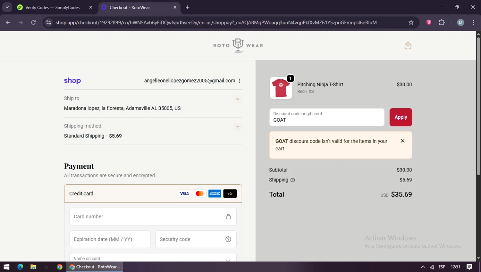Click the Total $35.69 amount
481x272 pixels.
click(x=401, y=195)
